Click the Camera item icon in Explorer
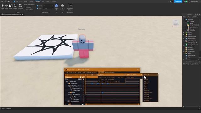Image resolution: width=201 pixels, height=113 pixels. 188,21
